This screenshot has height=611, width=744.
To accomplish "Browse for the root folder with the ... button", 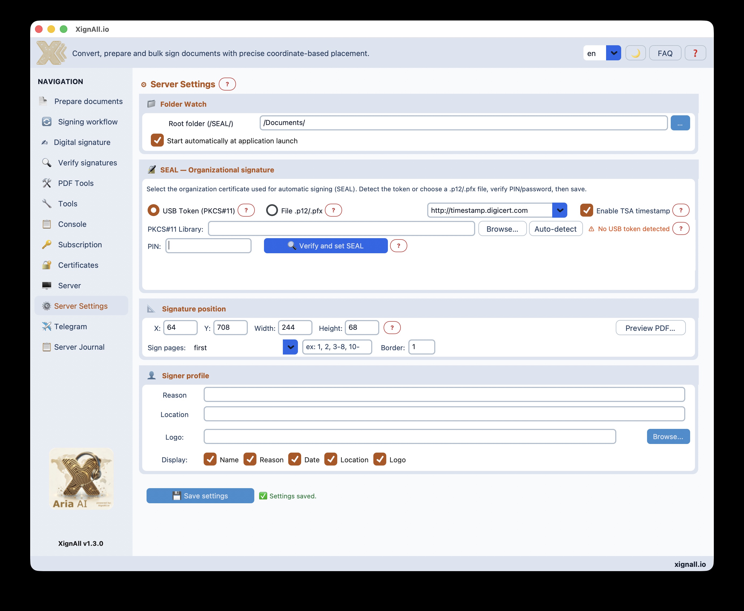I will coord(680,123).
